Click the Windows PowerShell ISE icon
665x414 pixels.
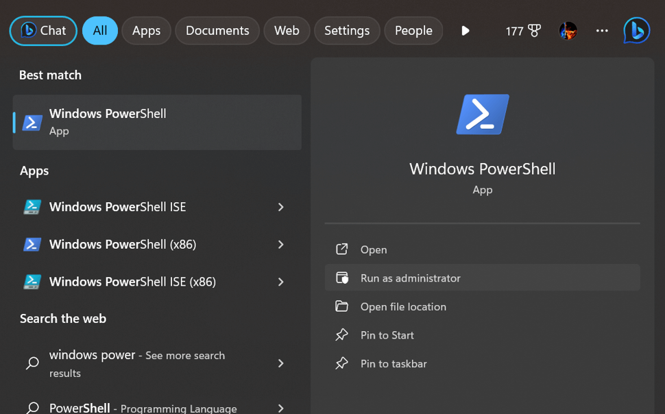tap(32, 207)
